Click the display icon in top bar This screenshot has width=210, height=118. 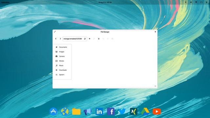201,2
